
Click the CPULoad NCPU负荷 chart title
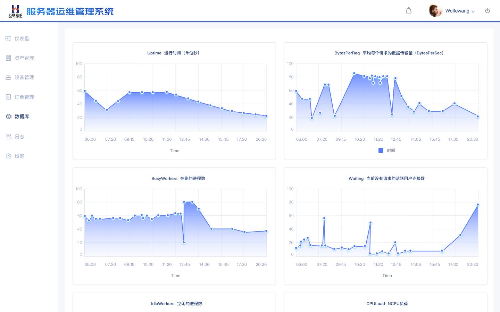tap(387, 304)
